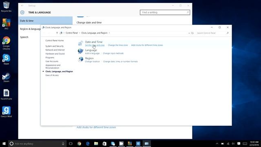Select the AVG desktop icon
Screen dimensions: 261x147
point(7,24)
